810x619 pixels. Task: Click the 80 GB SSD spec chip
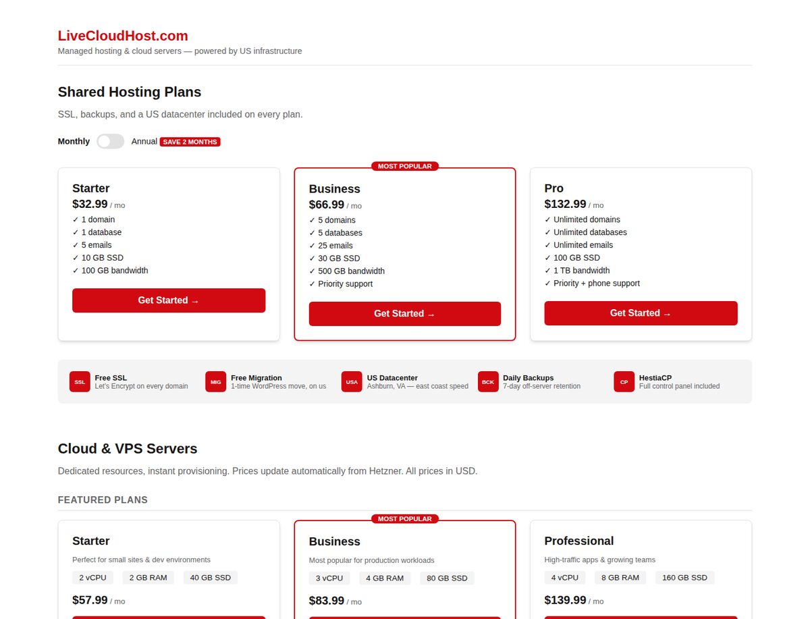click(448, 578)
